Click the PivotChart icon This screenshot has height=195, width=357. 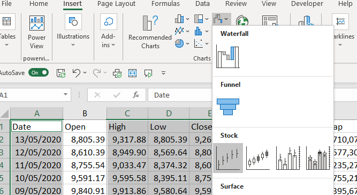point(270,21)
